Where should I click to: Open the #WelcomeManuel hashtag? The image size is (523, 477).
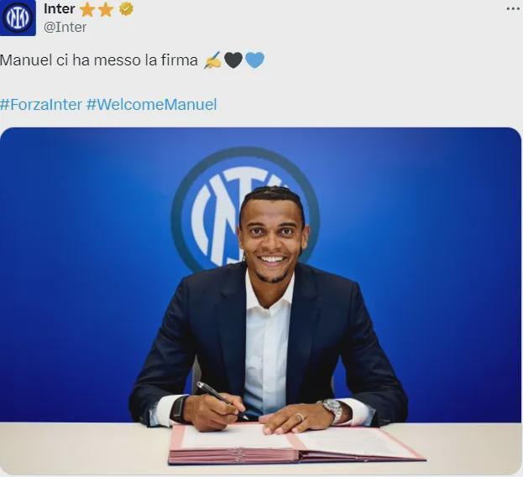pyautogui.click(x=152, y=104)
